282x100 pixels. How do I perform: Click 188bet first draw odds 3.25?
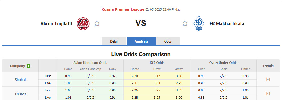point(157,90)
